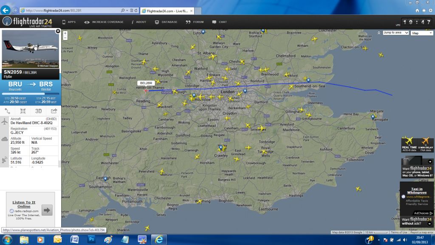Open the Jump to area dropdown

(x=396, y=33)
